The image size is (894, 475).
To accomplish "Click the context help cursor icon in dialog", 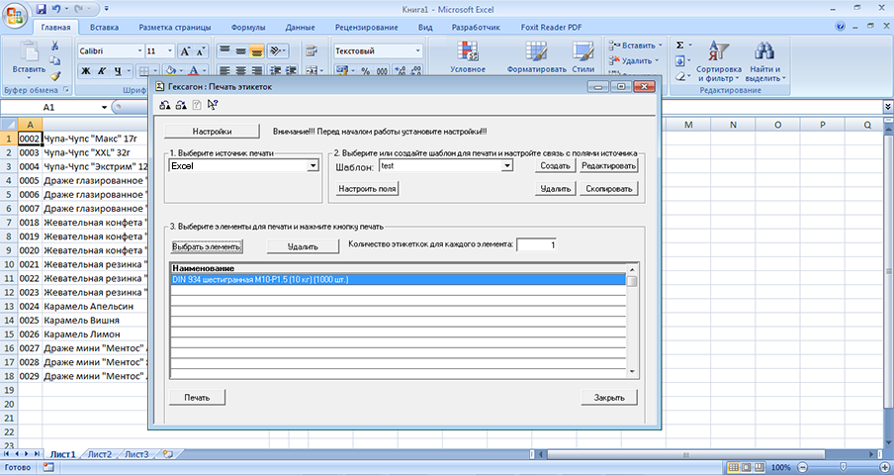I will tap(213, 106).
